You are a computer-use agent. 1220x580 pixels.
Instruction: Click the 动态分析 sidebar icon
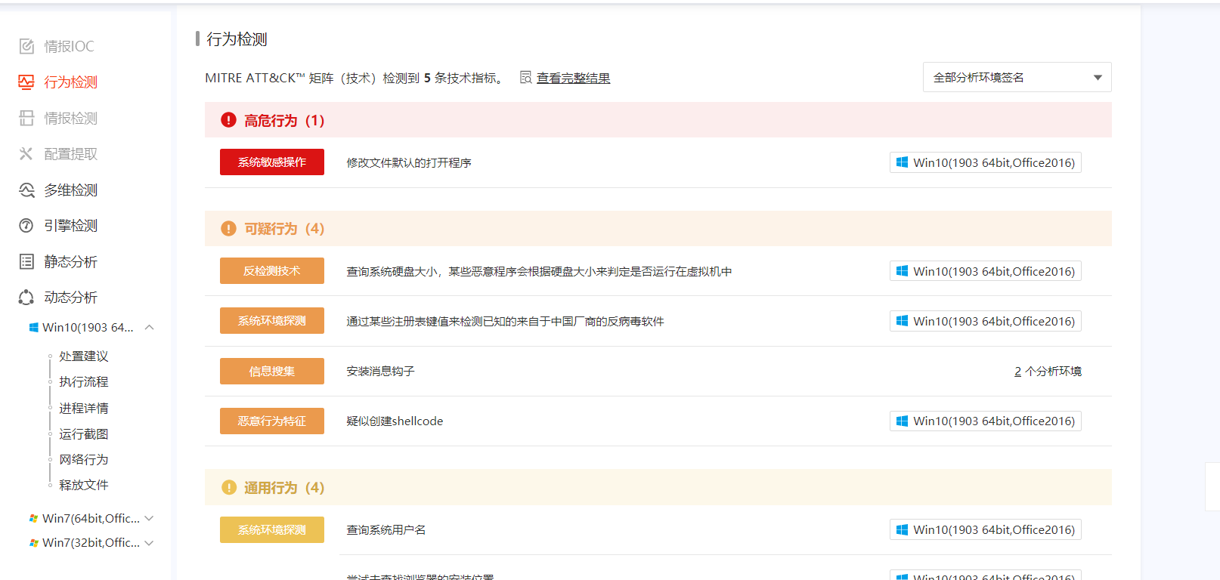[26, 298]
